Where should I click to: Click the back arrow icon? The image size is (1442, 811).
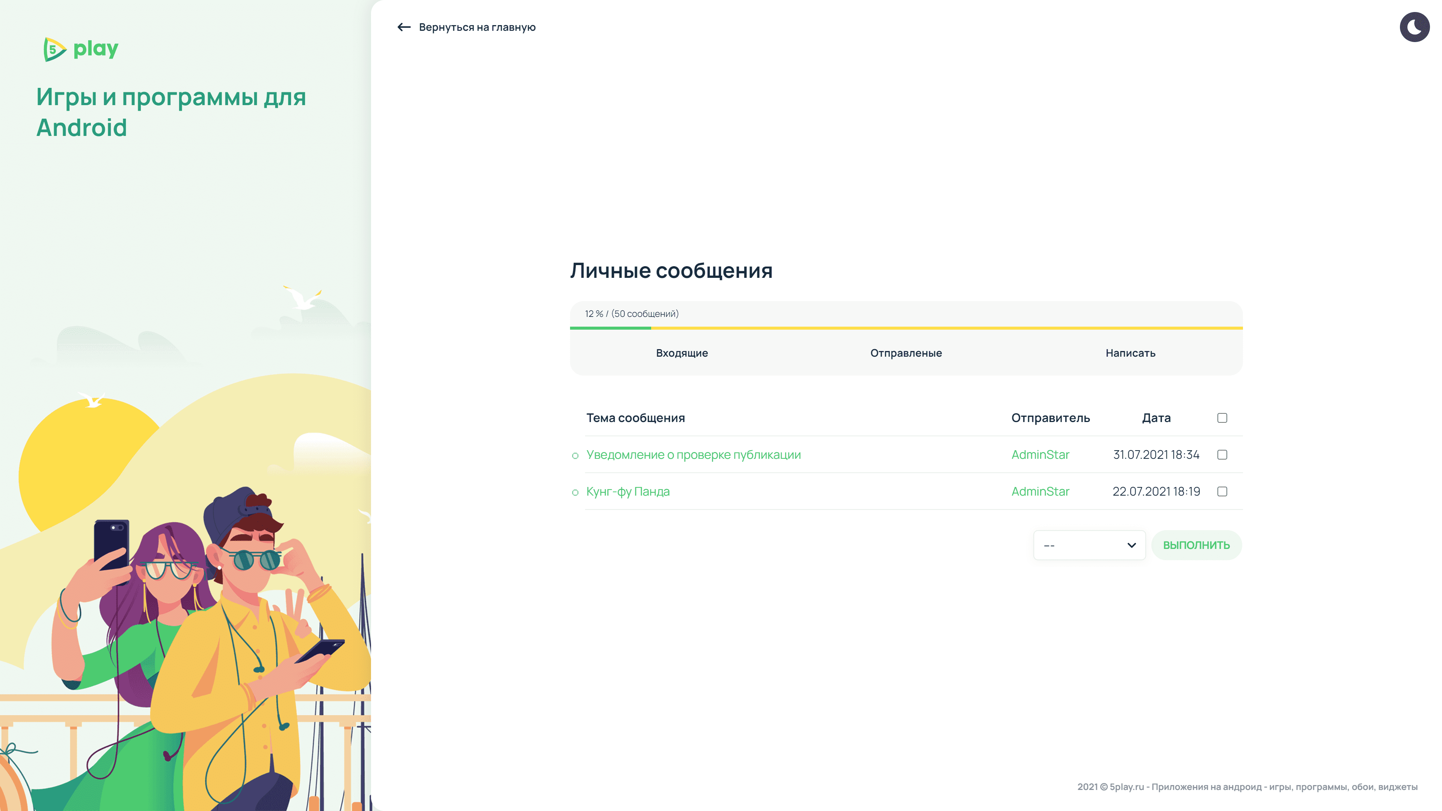[404, 27]
